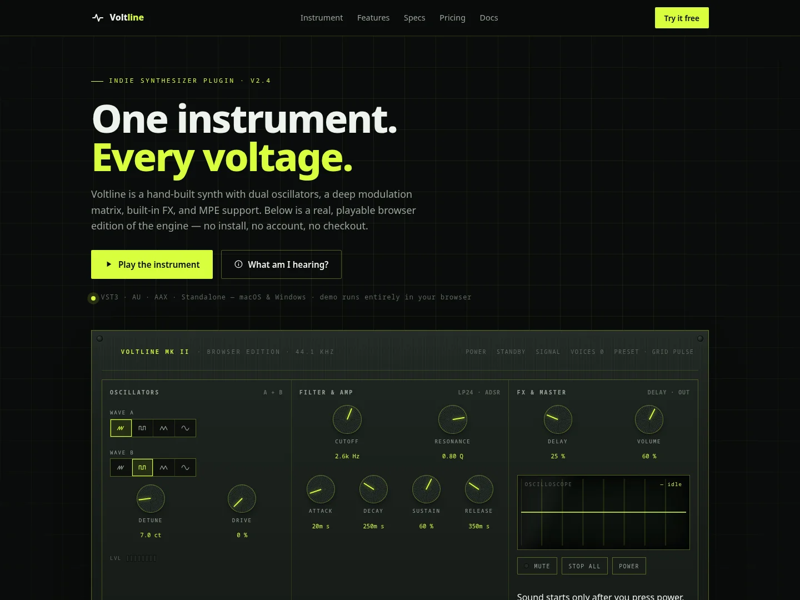This screenshot has height=600, width=800.
Task: Toggle the POWER button below oscilloscope
Action: [629, 566]
